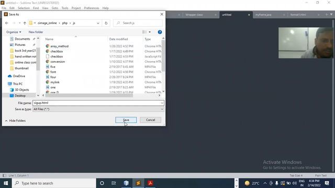Select cimage_online in the address path

[x=47, y=23]
